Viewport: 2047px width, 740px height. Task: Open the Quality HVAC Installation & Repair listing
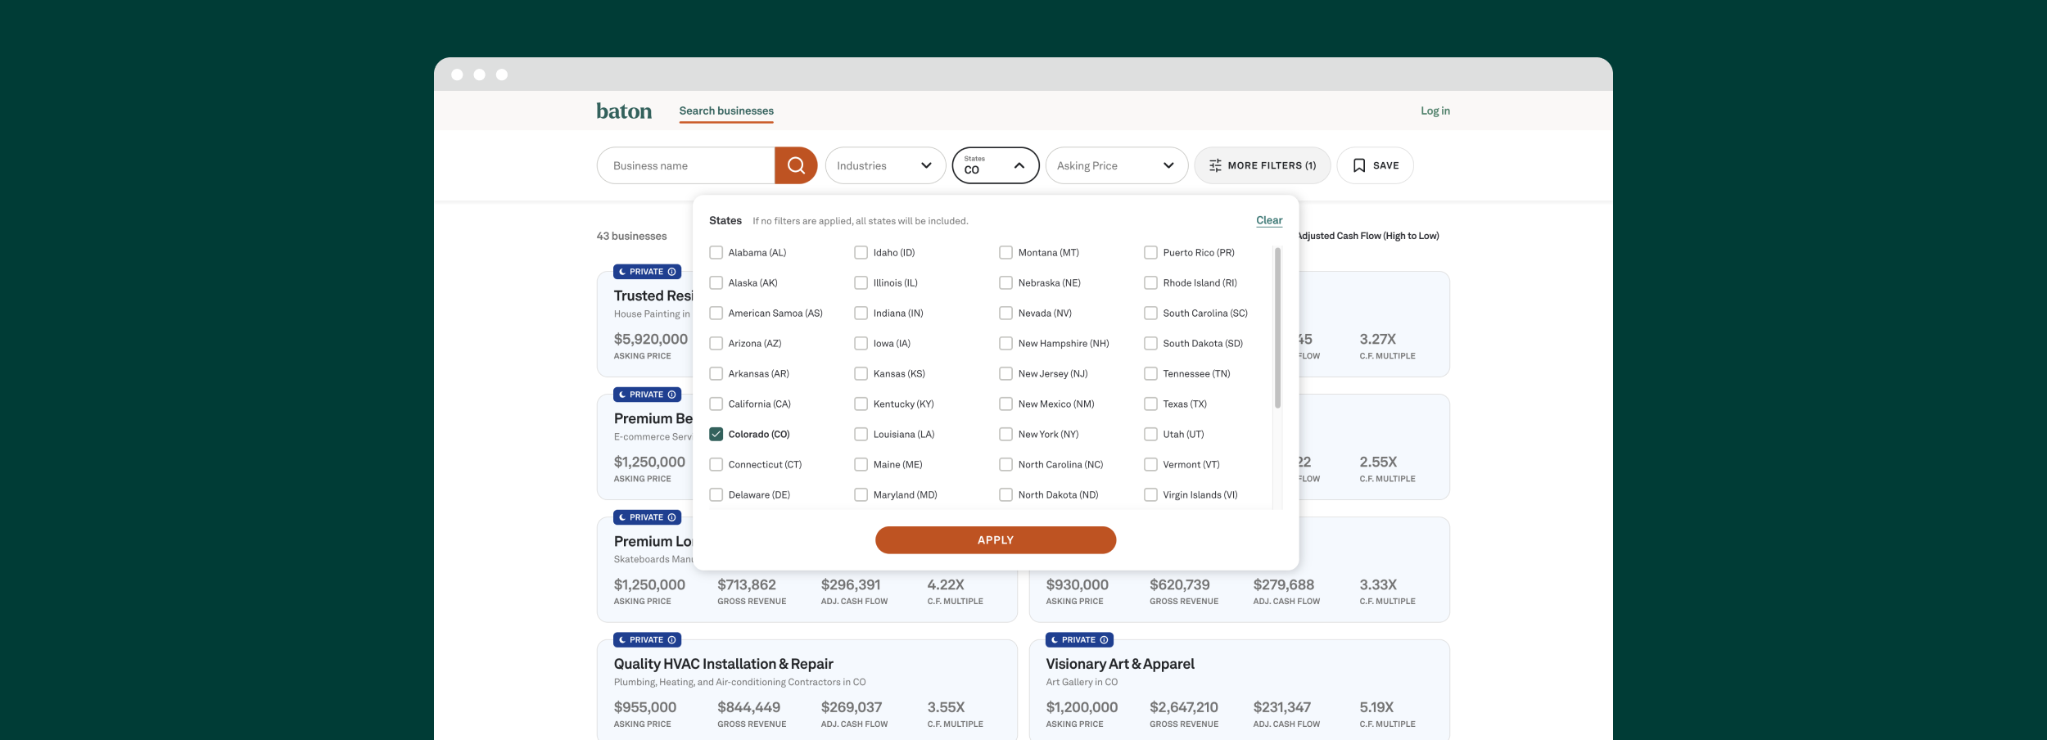coord(724,665)
